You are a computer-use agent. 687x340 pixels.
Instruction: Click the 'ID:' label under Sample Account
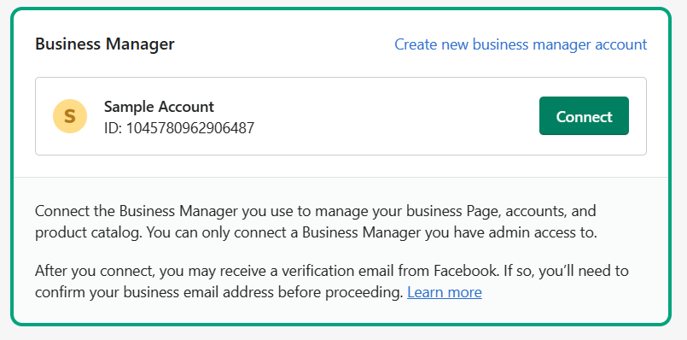pos(113,128)
